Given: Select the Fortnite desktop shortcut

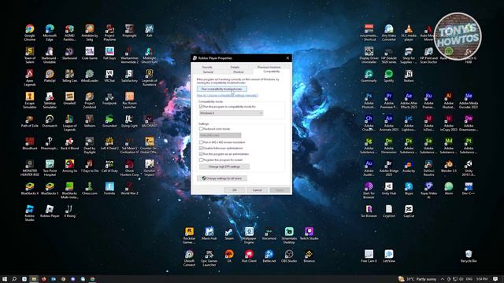Looking at the screenshot, I should pyautogui.click(x=109, y=189).
